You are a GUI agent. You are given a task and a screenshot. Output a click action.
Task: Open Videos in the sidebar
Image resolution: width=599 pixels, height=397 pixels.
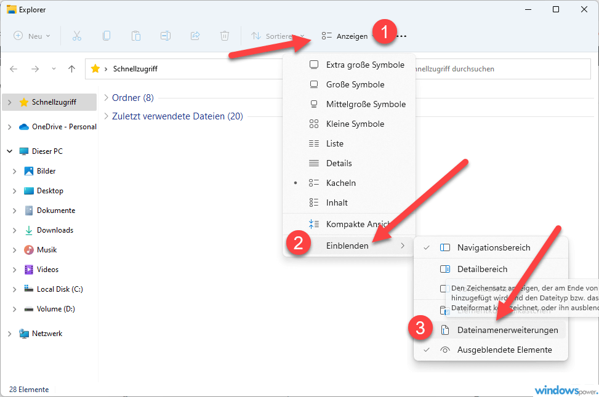click(x=48, y=270)
